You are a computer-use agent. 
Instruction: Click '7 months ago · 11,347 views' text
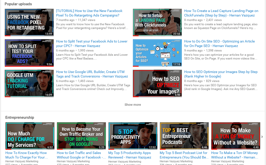point(76,20)
